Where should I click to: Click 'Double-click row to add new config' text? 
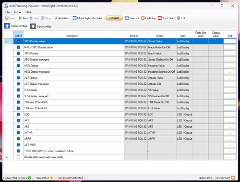[45, 157]
